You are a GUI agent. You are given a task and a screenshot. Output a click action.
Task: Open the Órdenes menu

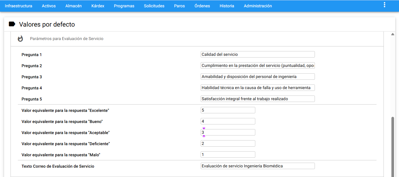coord(202,6)
